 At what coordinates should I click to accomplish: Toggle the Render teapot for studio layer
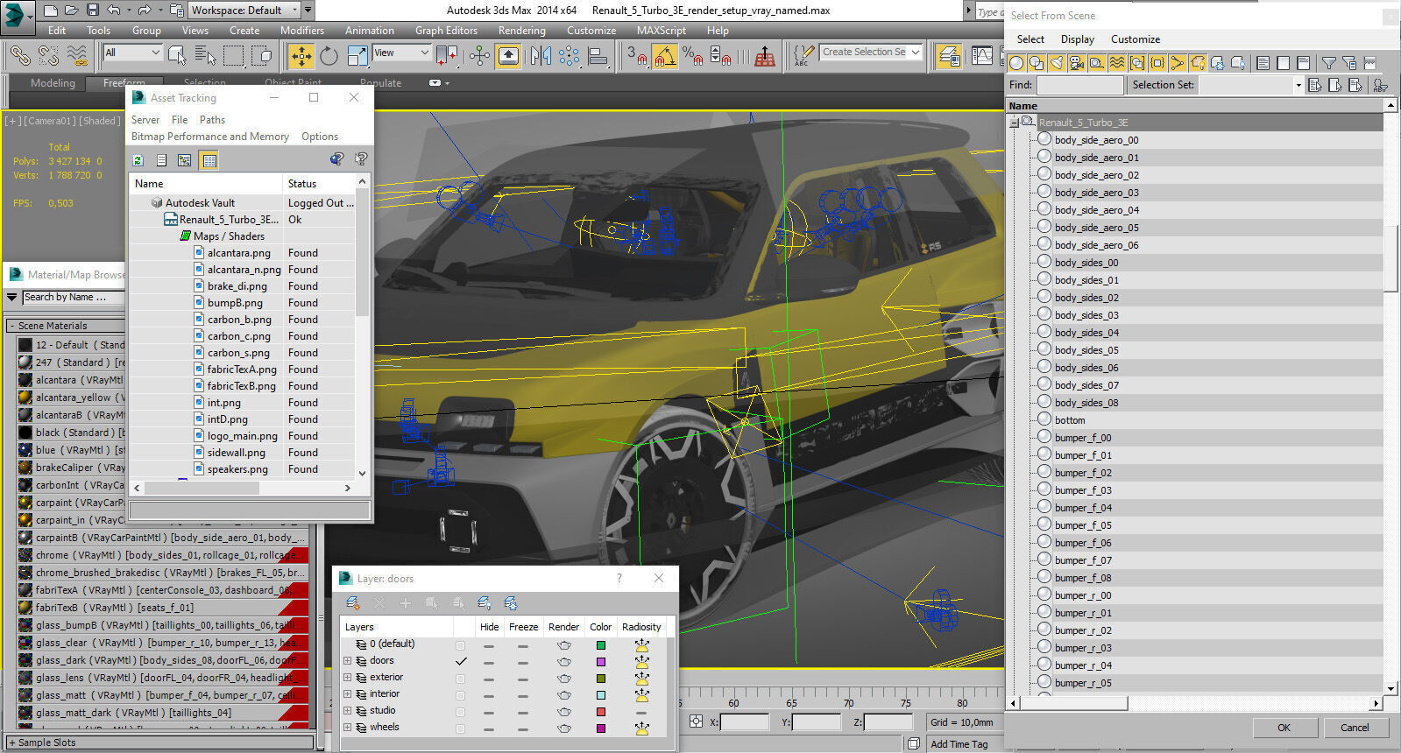click(563, 711)
